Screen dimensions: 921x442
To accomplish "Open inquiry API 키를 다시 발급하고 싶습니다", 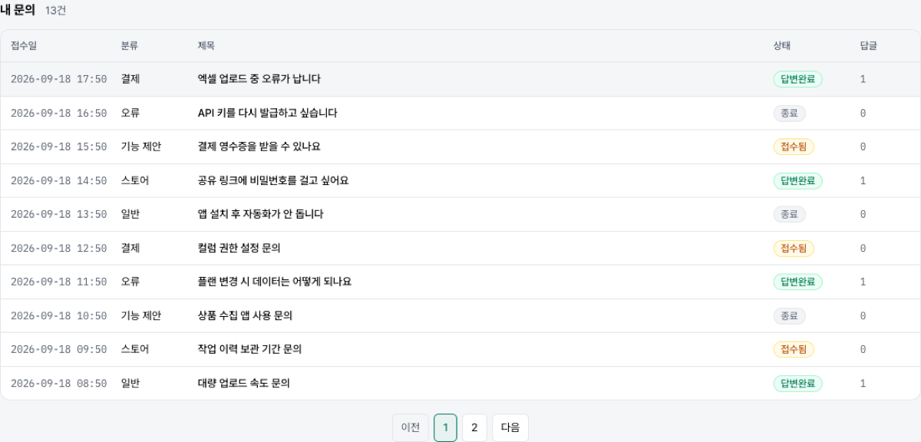I will point(268,113).
